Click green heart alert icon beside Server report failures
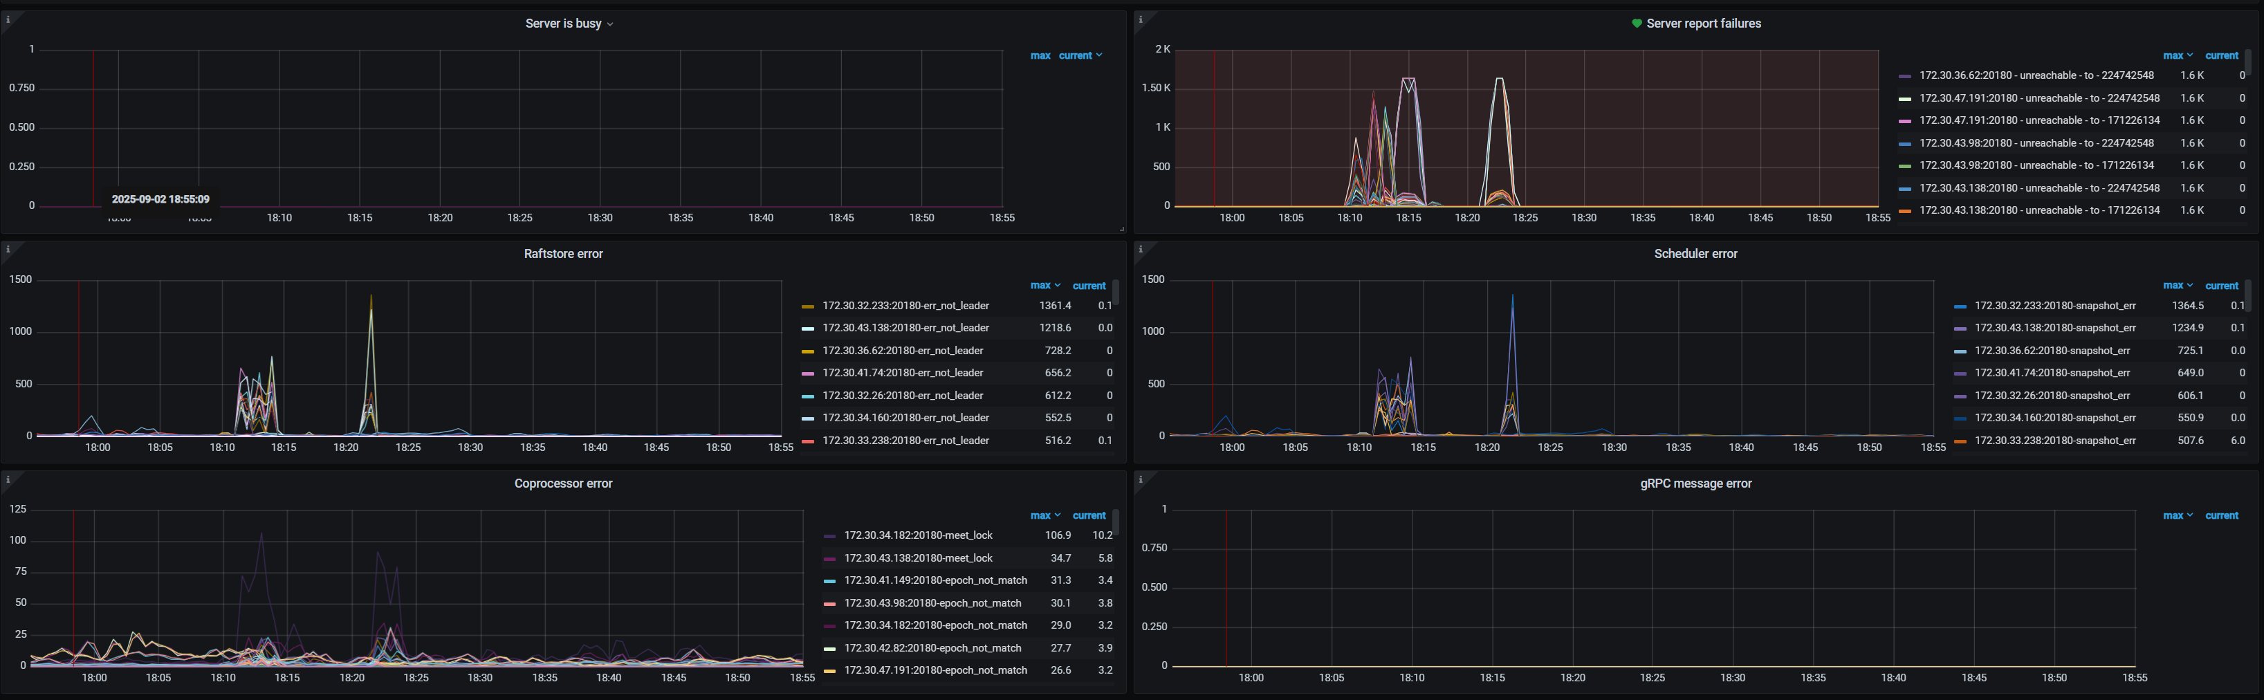Screen dimensions: 2264x700 (x=1637, y=24)
